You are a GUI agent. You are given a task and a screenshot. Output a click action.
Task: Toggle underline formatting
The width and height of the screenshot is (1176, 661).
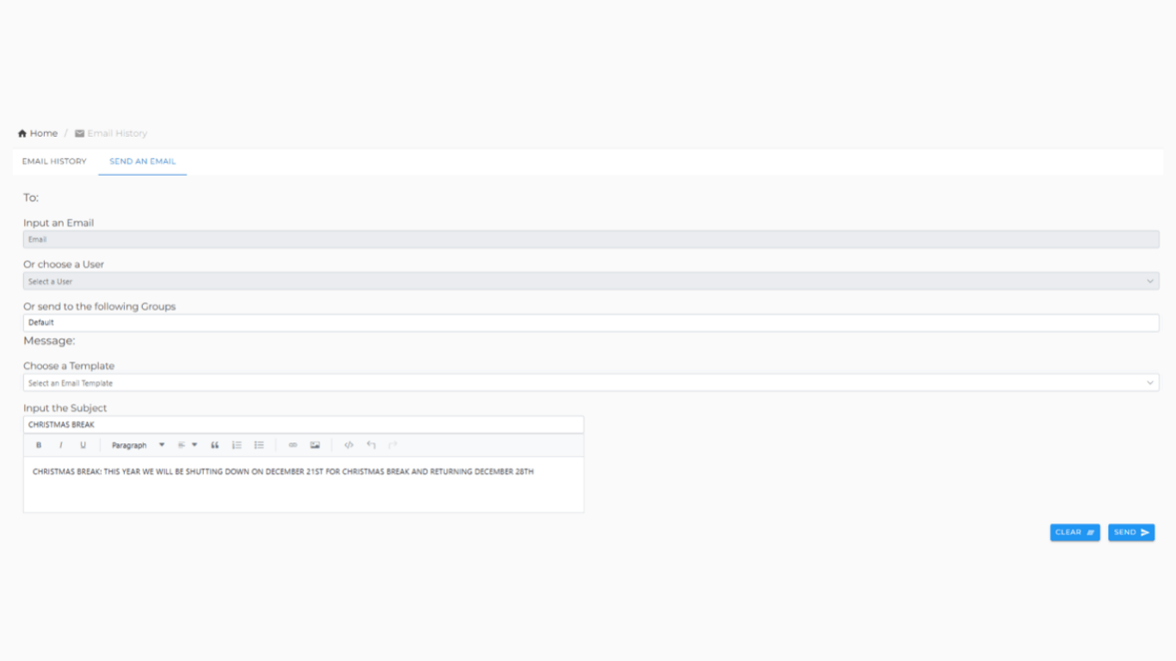coord(83,445)
